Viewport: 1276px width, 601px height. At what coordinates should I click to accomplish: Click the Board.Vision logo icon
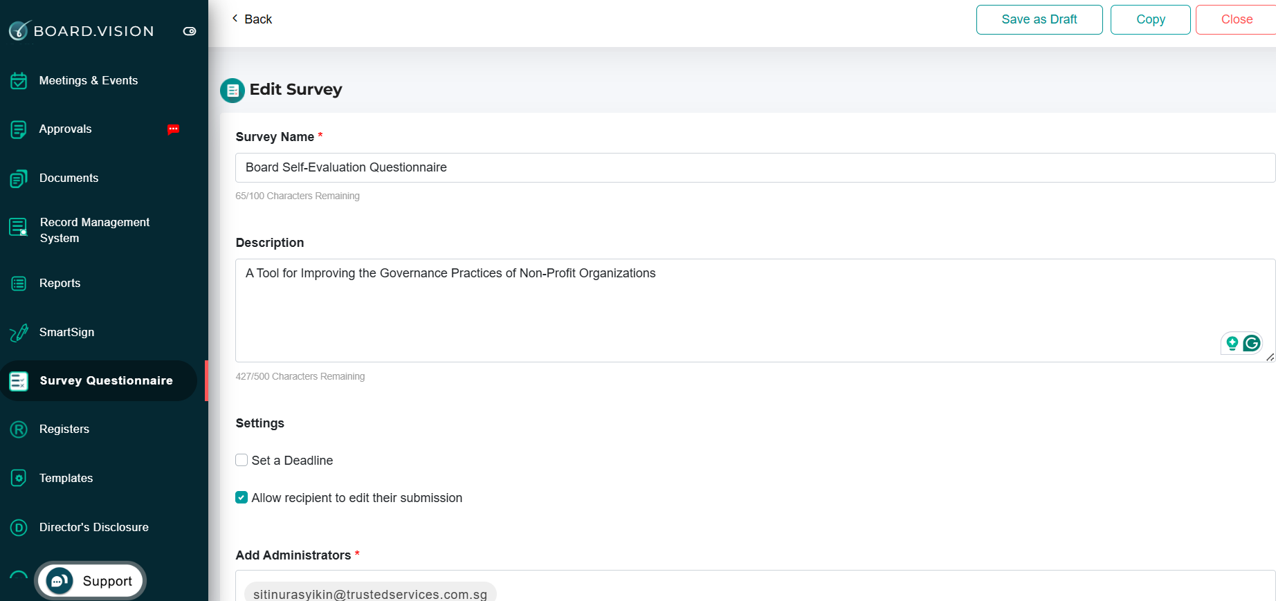click(19, 30)
